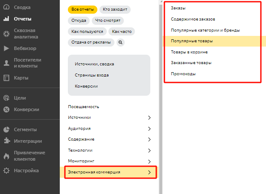Open Источники, сводка quick link
Screen dimensions: 266x194
[x=94, y=64]
